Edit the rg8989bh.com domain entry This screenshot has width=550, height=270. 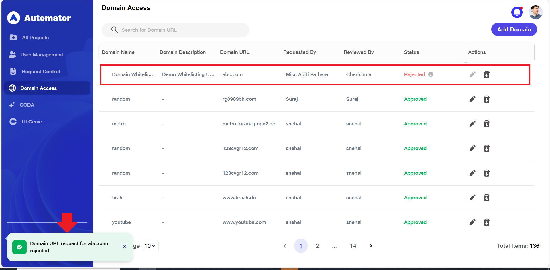[472, 99]
